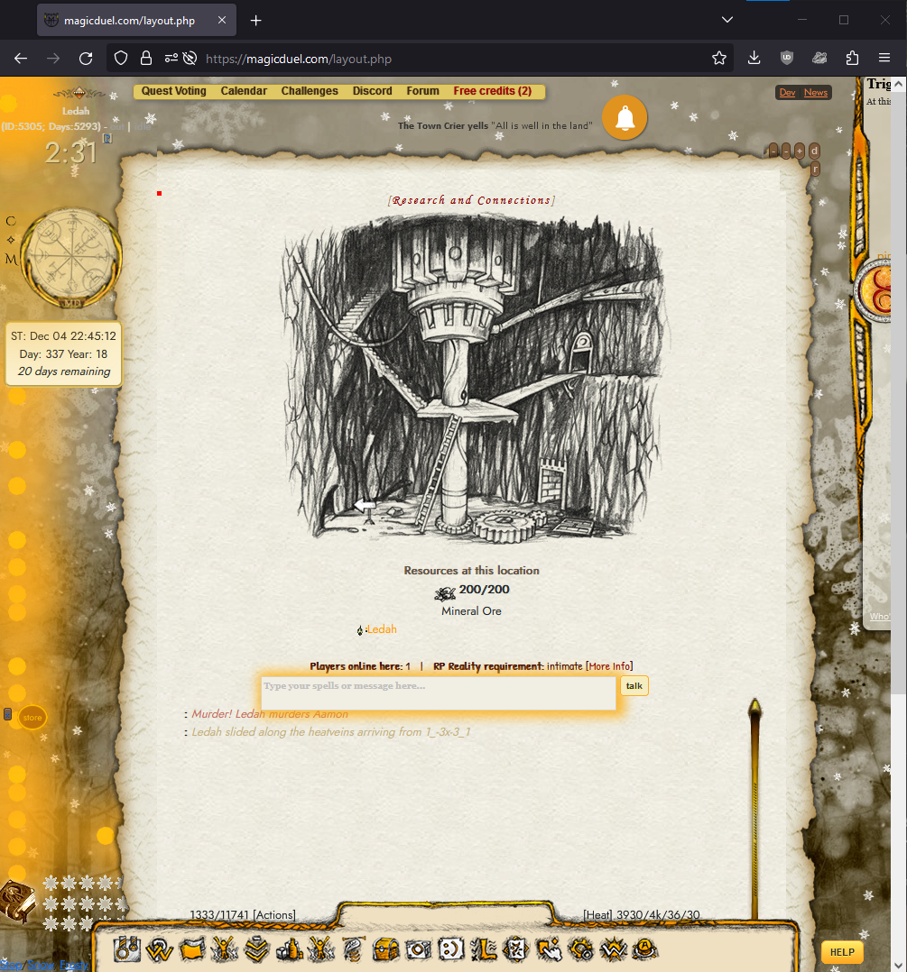Click the scrollbar up arrow
Image resolution: width=907 pixels, height=972 pixels.
pyautogui.click(x=898, y=84)
